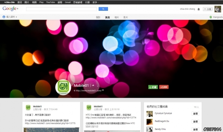Open the 更多 dropdown in the top bar

95,2
